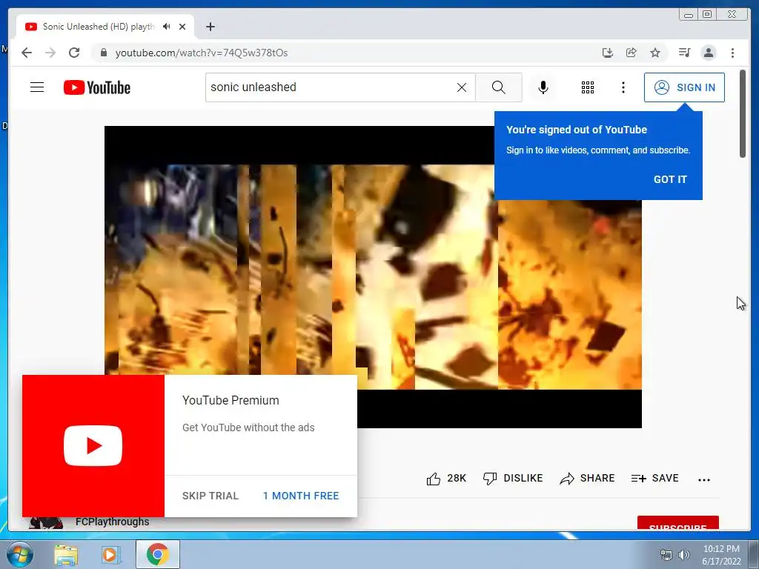The height and width of the screenshot is (569, 759).
Task: Click the DISLIKE thumbs down button
Action: tap(513, 479)
